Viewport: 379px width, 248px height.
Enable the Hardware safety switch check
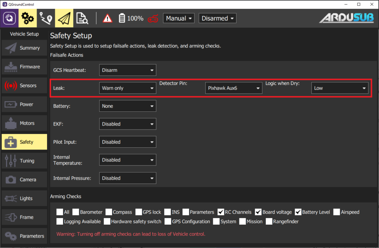tap(107, 221)
